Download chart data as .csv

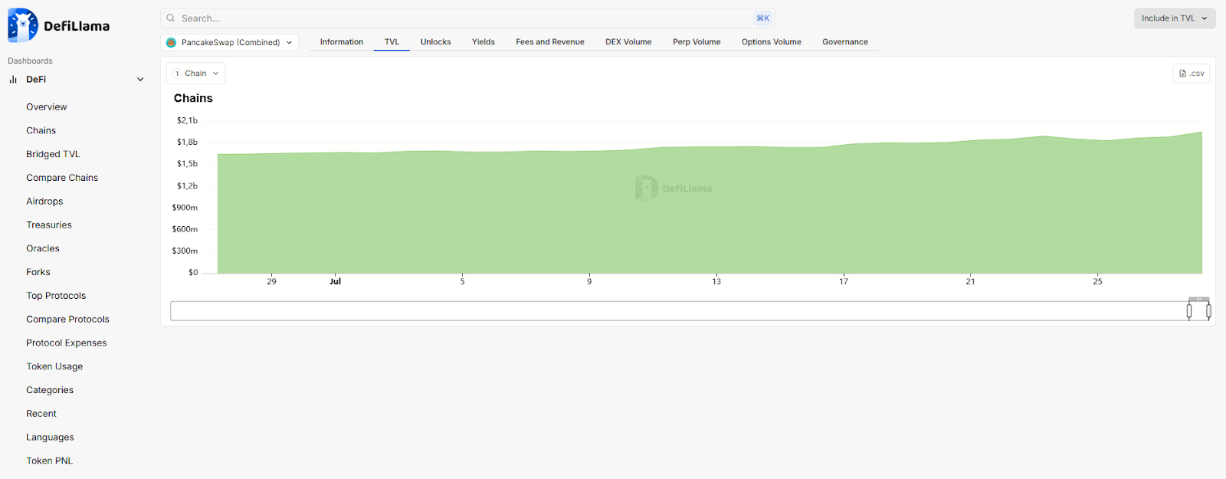pyautogui.click(x=1192, y=74)
